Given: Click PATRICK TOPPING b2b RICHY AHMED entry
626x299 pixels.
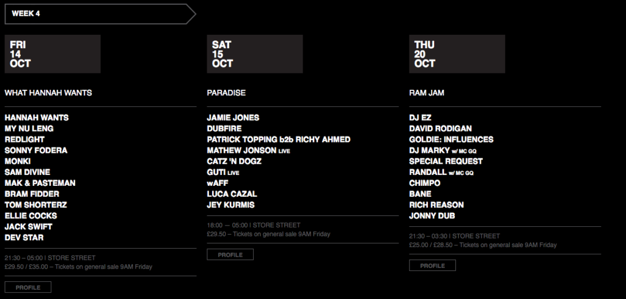Looking at the screenshot, I should 279,140.
